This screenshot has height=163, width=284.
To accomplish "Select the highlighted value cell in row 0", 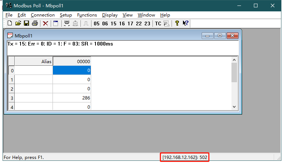I will pos(72,70).
